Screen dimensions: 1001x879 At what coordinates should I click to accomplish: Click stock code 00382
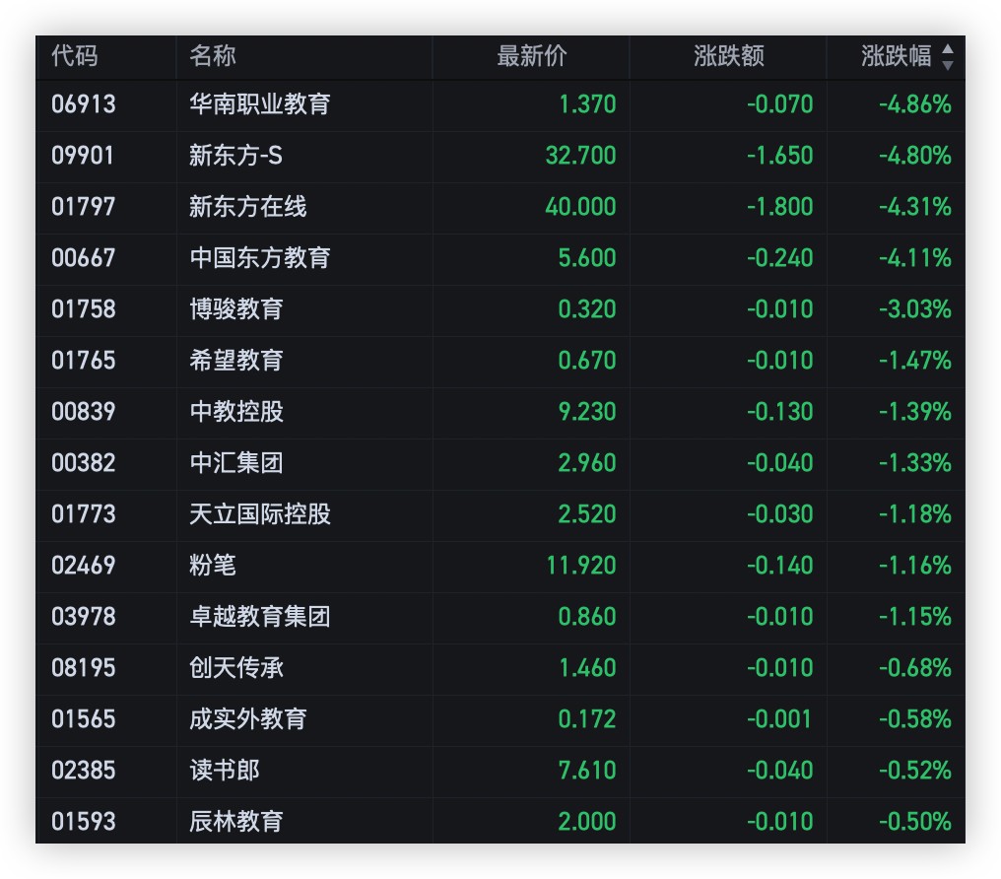(x=84, y=462)
